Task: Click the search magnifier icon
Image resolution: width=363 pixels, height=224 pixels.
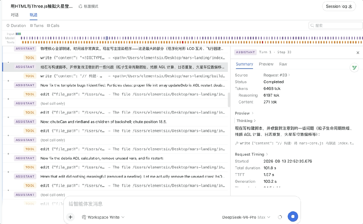Action: [312, 26]
